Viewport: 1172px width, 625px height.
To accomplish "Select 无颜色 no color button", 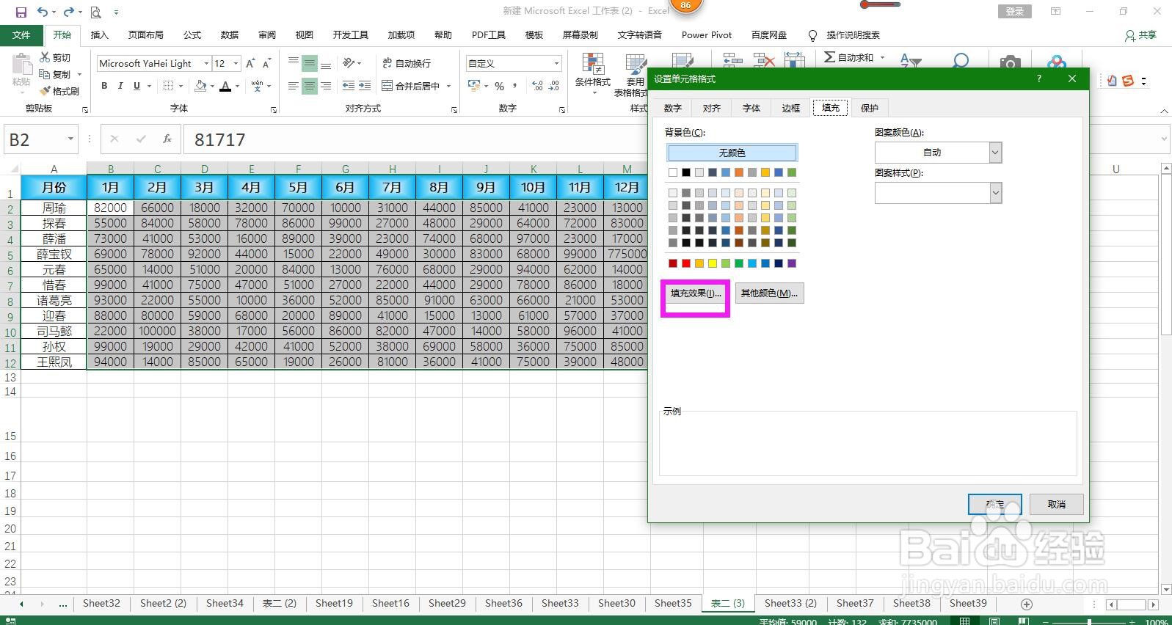I will coord(732,153).
